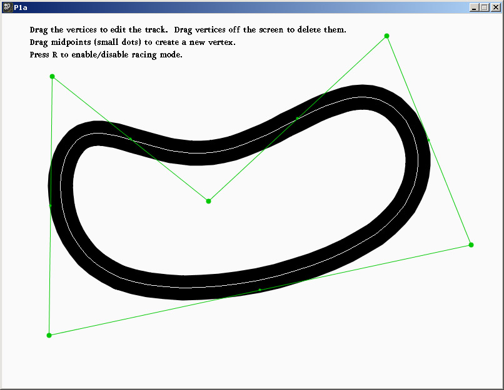Viewport: 504px width, 390px height.
Task: Click the midpoint between top-left and center vertices
Action: (131, 139)
